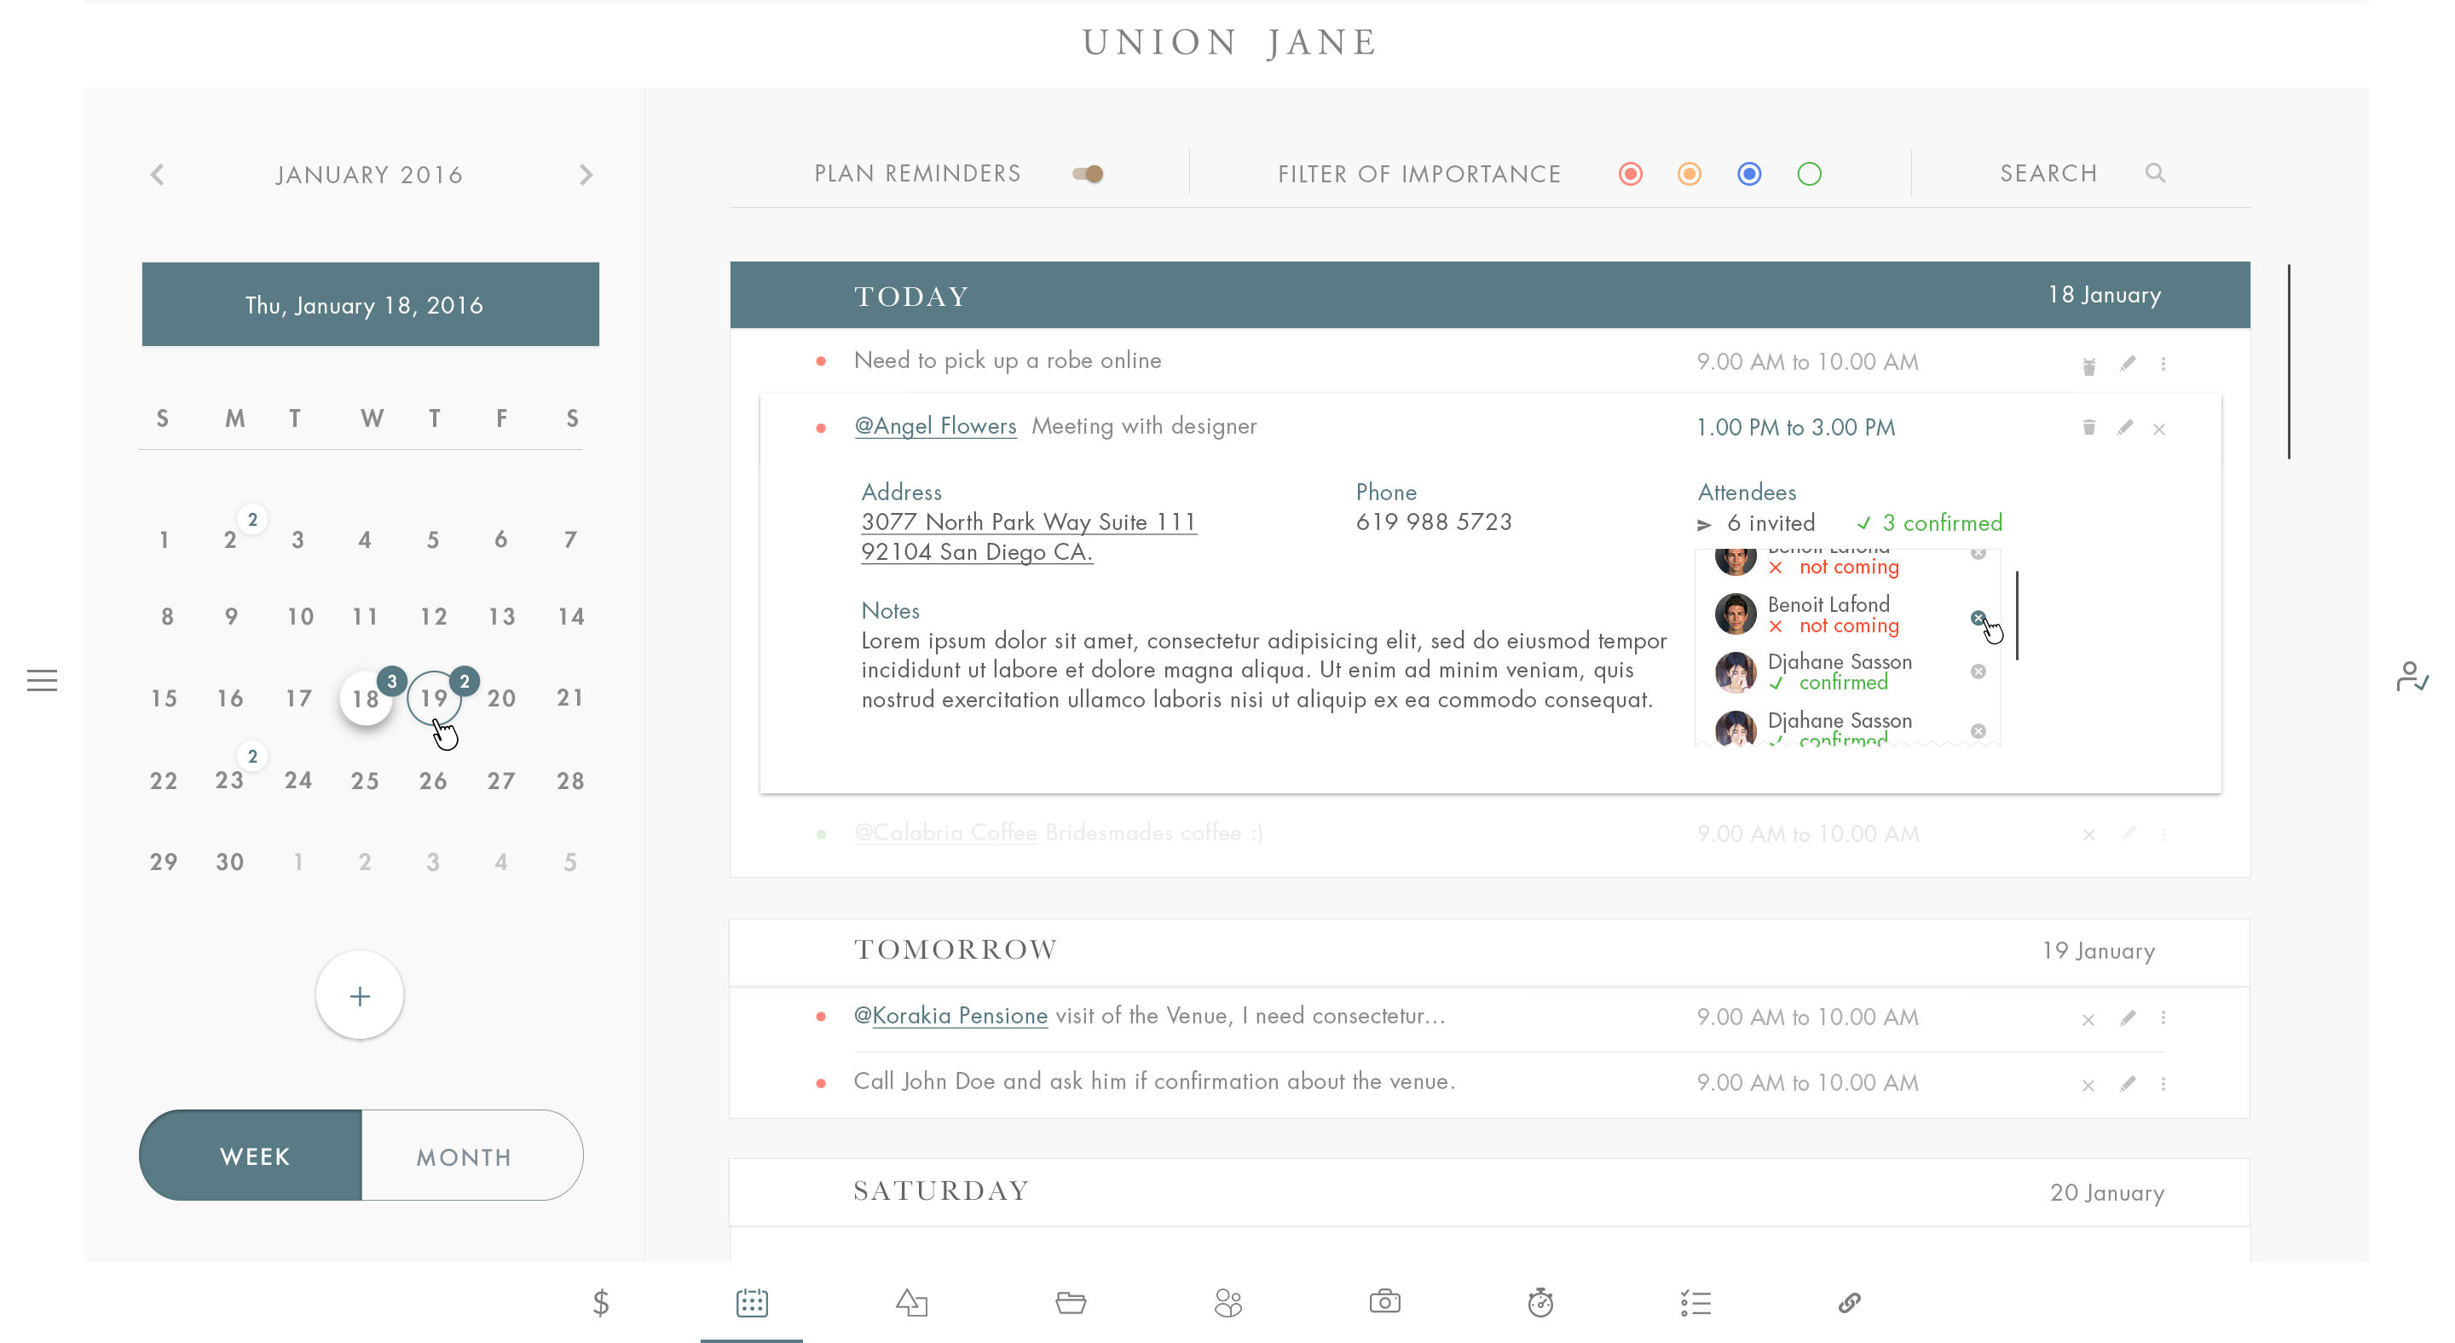Select January 19 in the calendar
2455x1343 pixels.
click(434, 698)
